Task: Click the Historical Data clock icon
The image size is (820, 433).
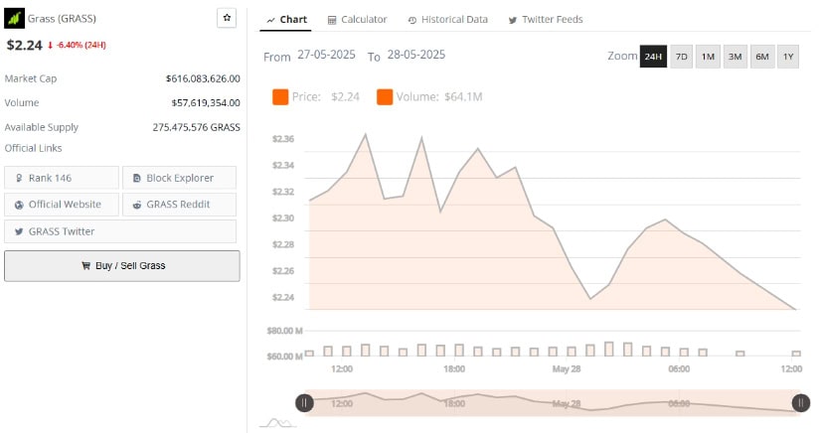Action: pos(412,21)
